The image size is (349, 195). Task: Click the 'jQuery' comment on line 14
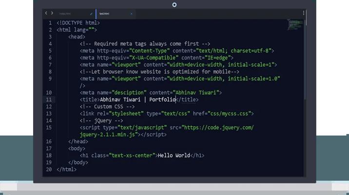tap(101, 120)
